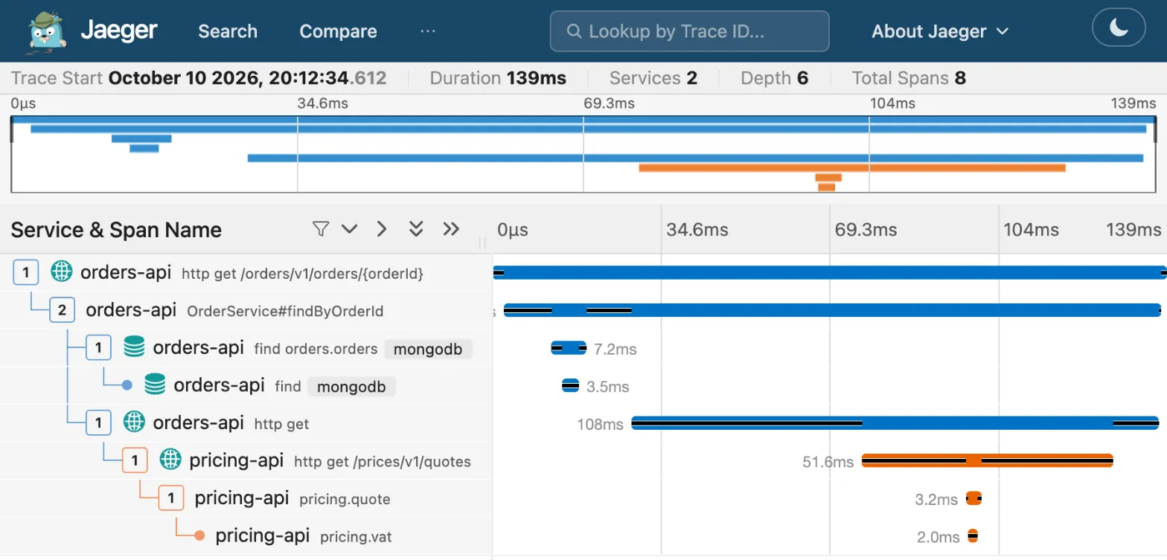Click the database icon for the mongodb find span
Screen dimensions: 1167x560
tap(155, 384)
